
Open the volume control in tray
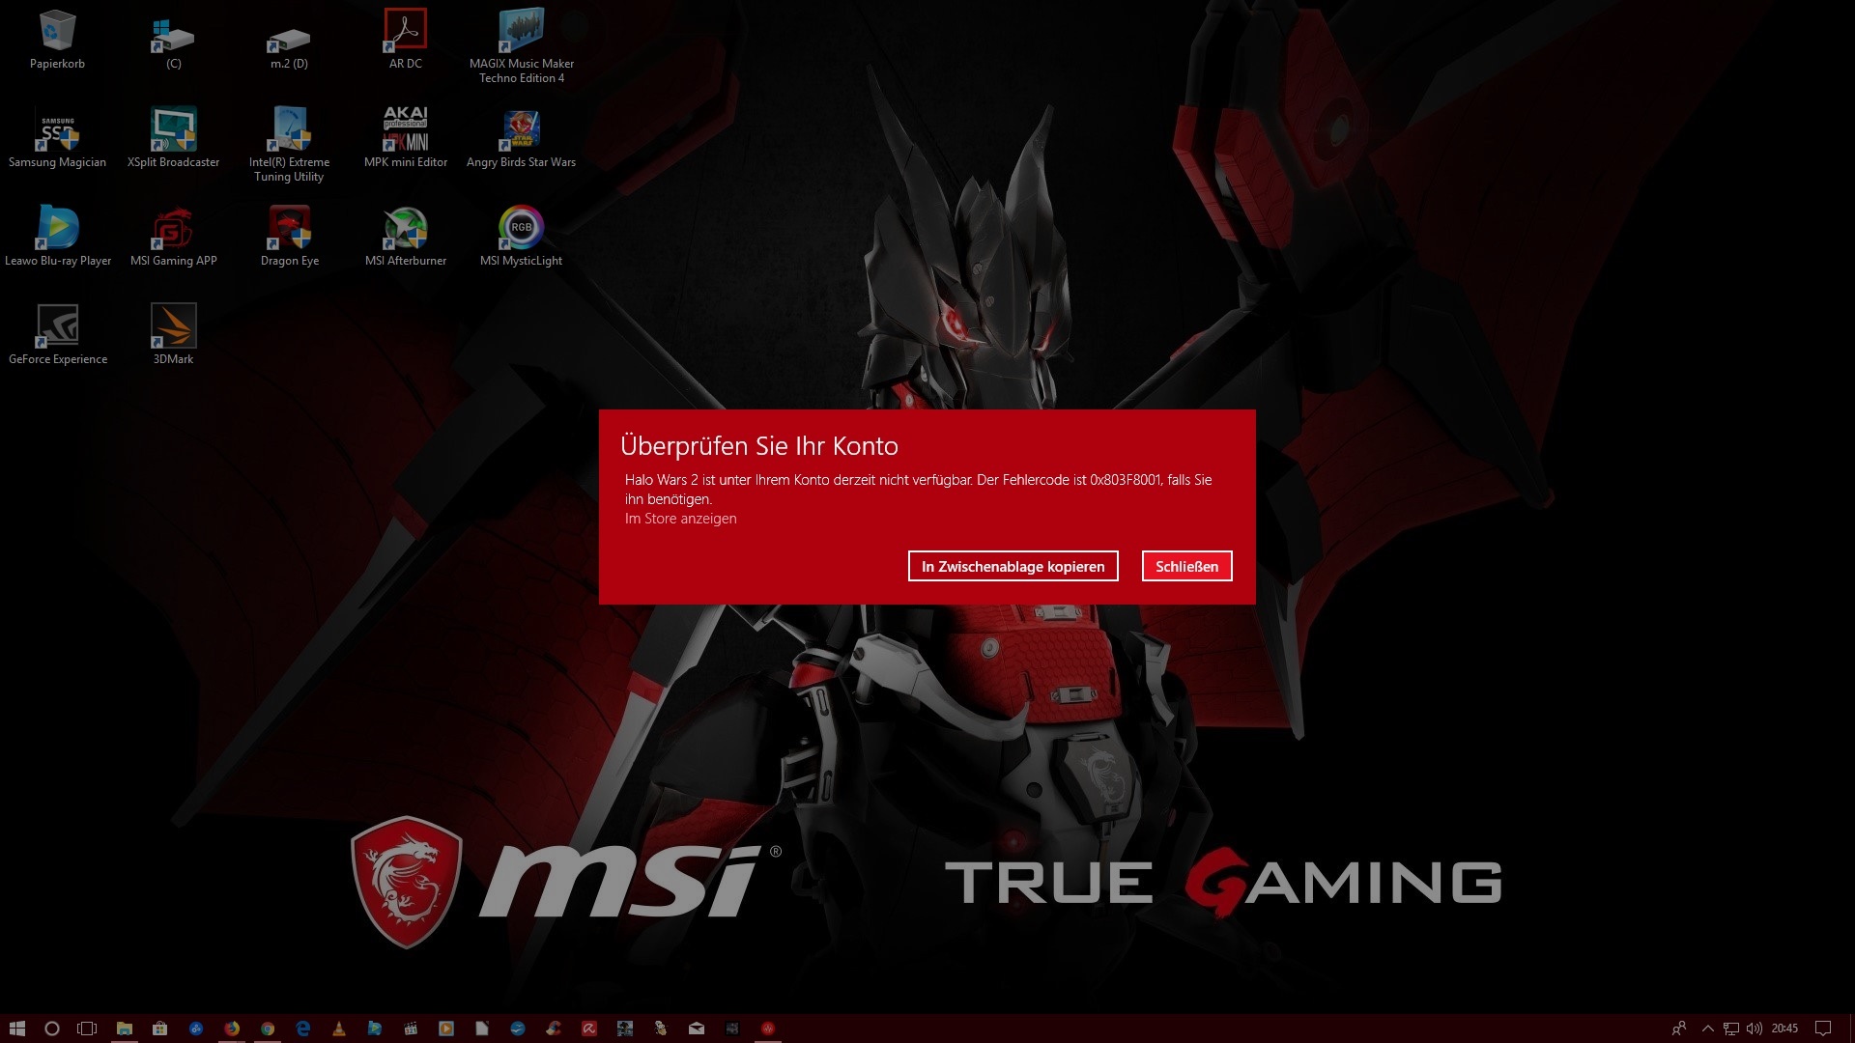pos(1754,1029)
